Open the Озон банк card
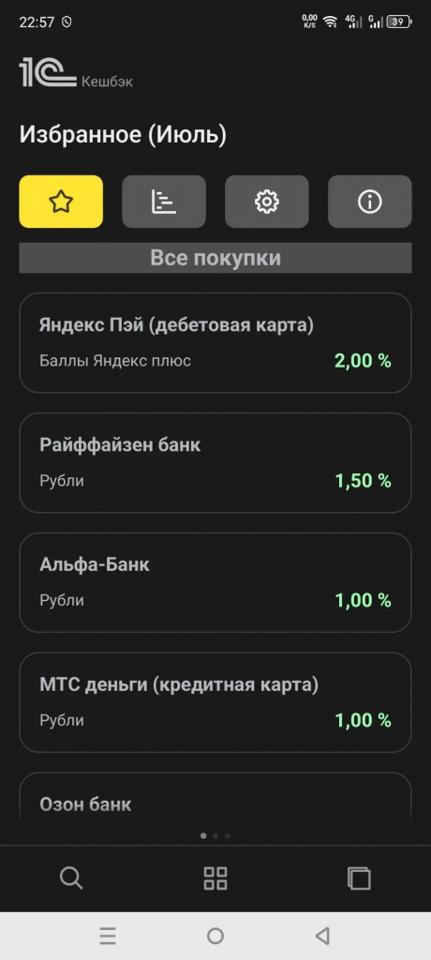 point(215,796)
